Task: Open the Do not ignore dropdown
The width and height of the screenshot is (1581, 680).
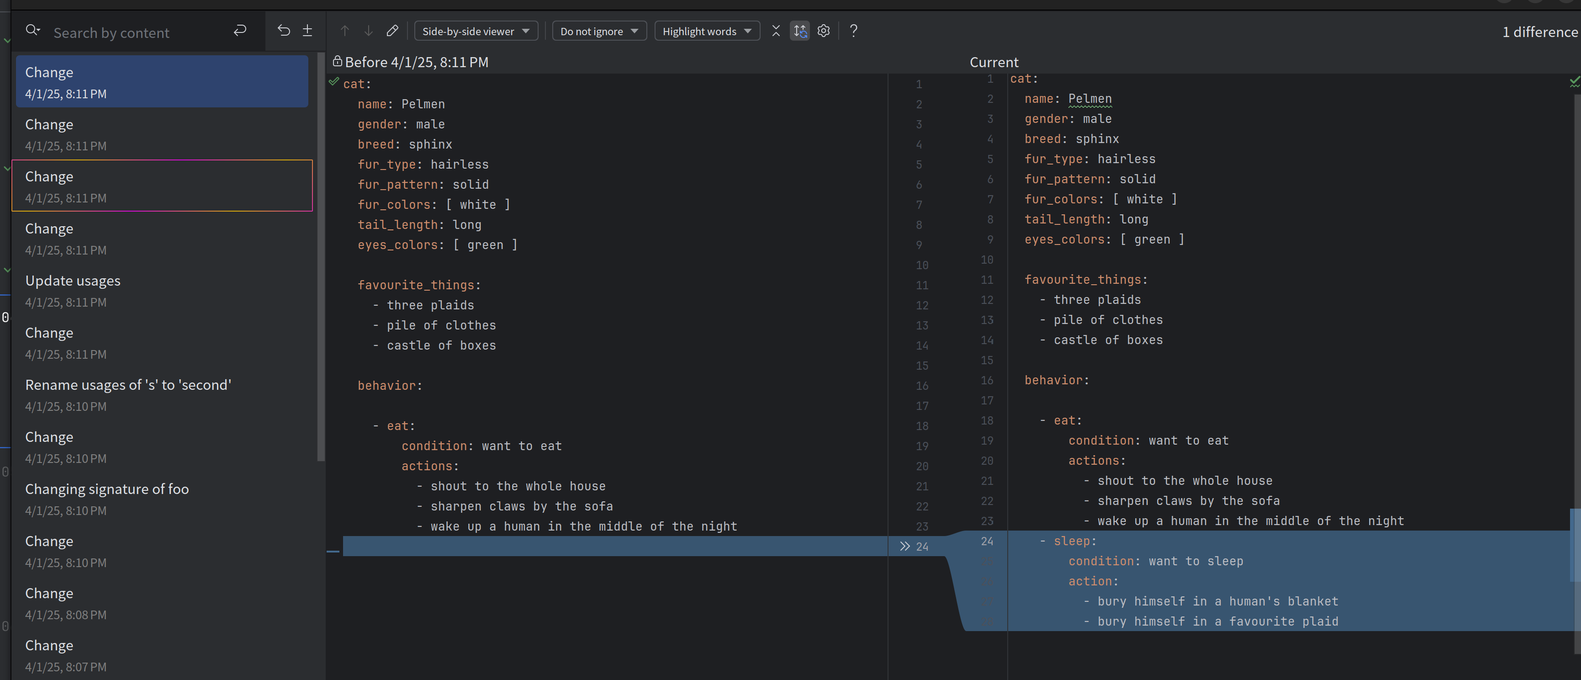Action: [599, 31]
